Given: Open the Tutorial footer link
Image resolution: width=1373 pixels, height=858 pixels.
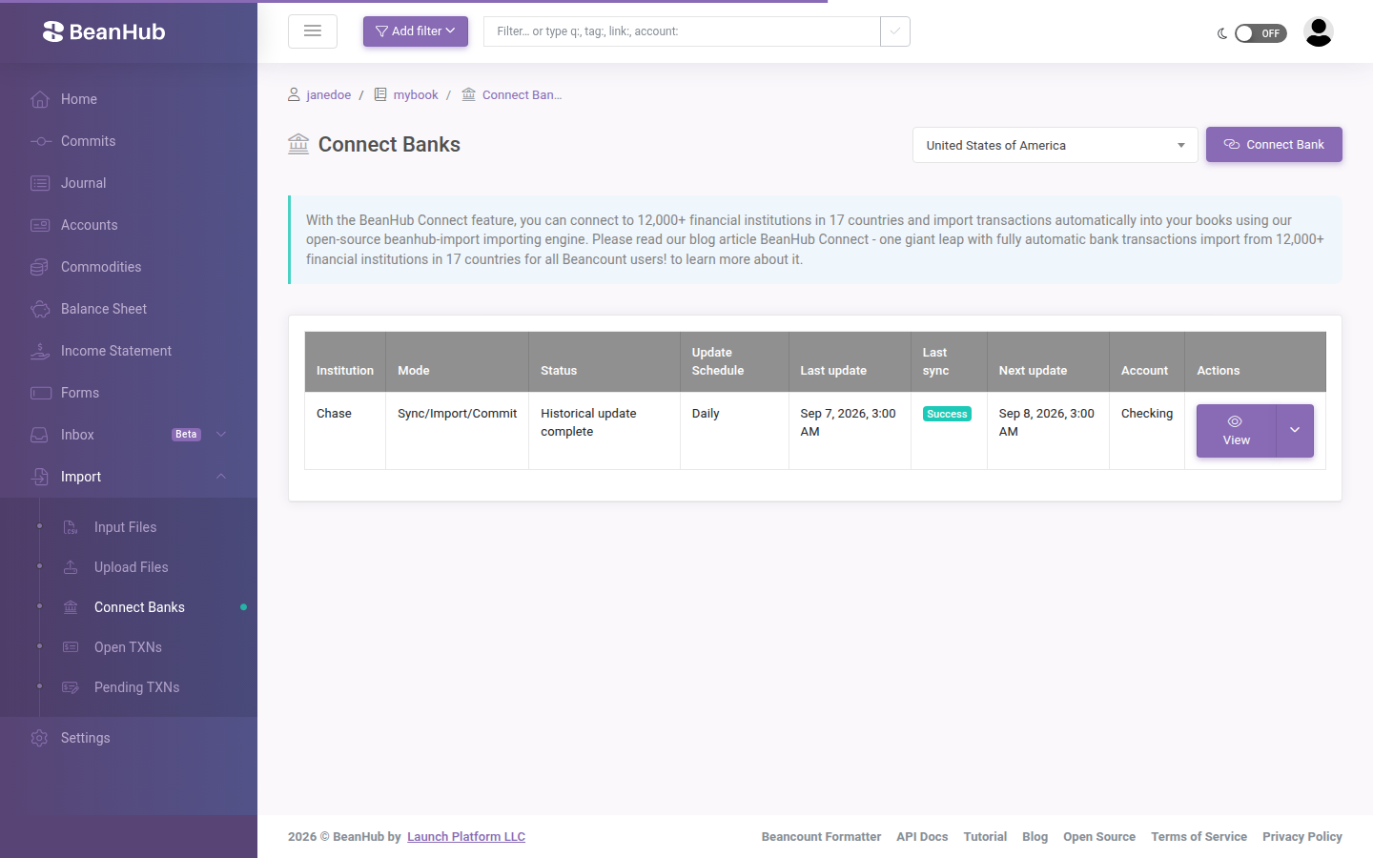Looking at the screenshot, I should 985,837.
